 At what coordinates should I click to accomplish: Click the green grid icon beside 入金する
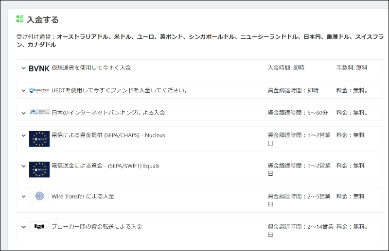(x=20, y=19)
